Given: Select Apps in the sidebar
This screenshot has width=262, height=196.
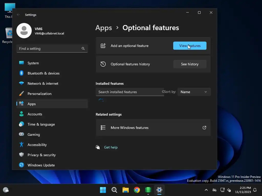Looking at the screenshot, I should [52, 104].
